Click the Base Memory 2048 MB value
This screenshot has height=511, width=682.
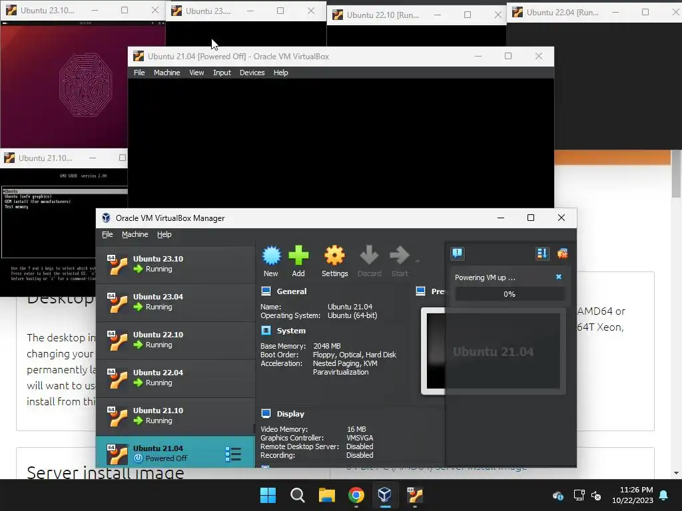(x=327, y=346)
